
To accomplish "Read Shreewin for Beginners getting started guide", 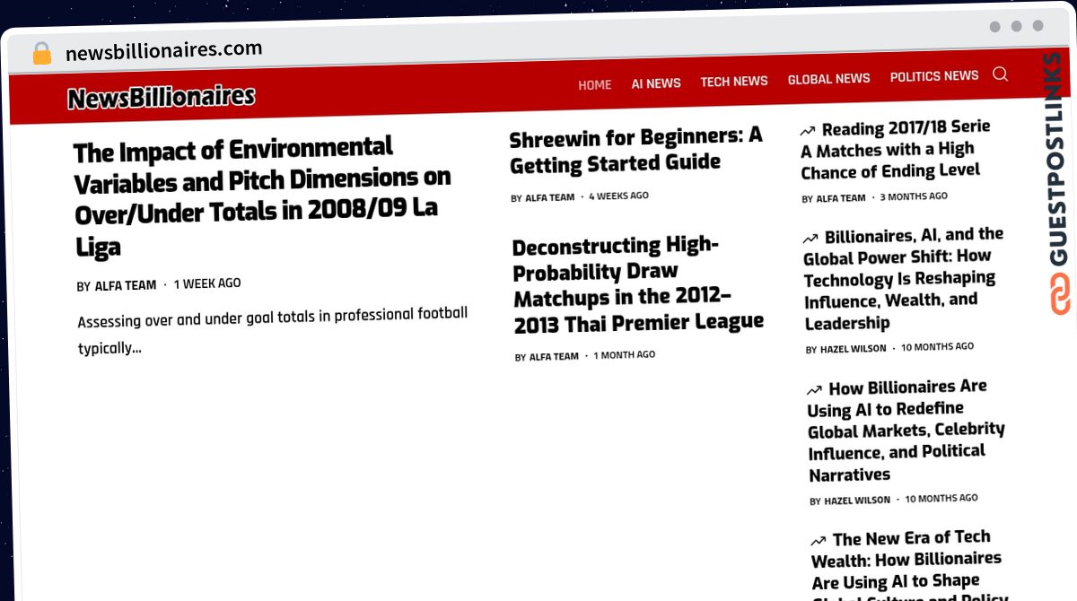I will [636, 150].
